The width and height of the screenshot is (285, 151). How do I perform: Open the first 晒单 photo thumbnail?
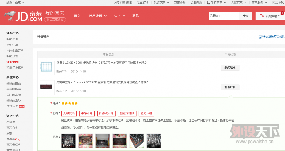[x=69, y=141]
